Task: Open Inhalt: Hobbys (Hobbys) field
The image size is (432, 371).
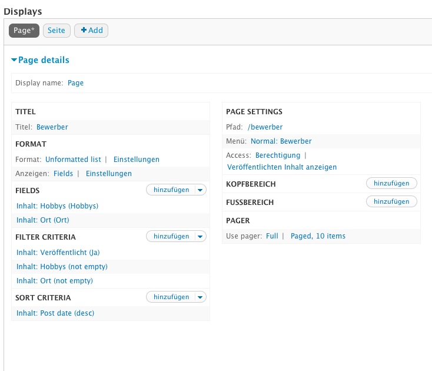Action: point(57,206)
